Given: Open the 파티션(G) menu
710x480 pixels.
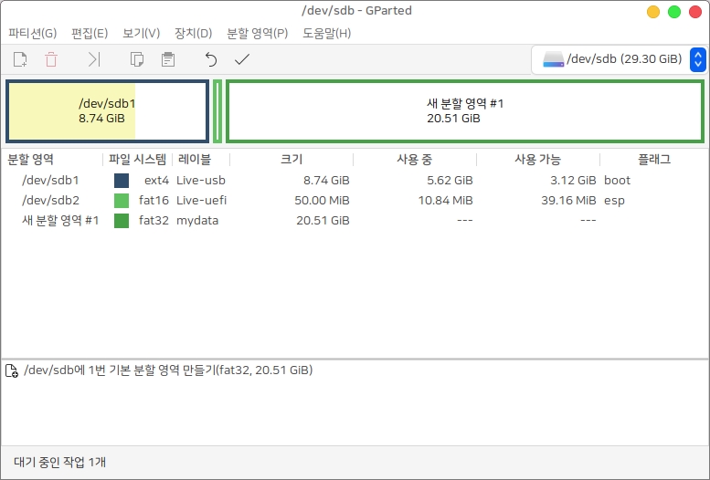Looking at the screenshot, I should [x=32, y=33].
